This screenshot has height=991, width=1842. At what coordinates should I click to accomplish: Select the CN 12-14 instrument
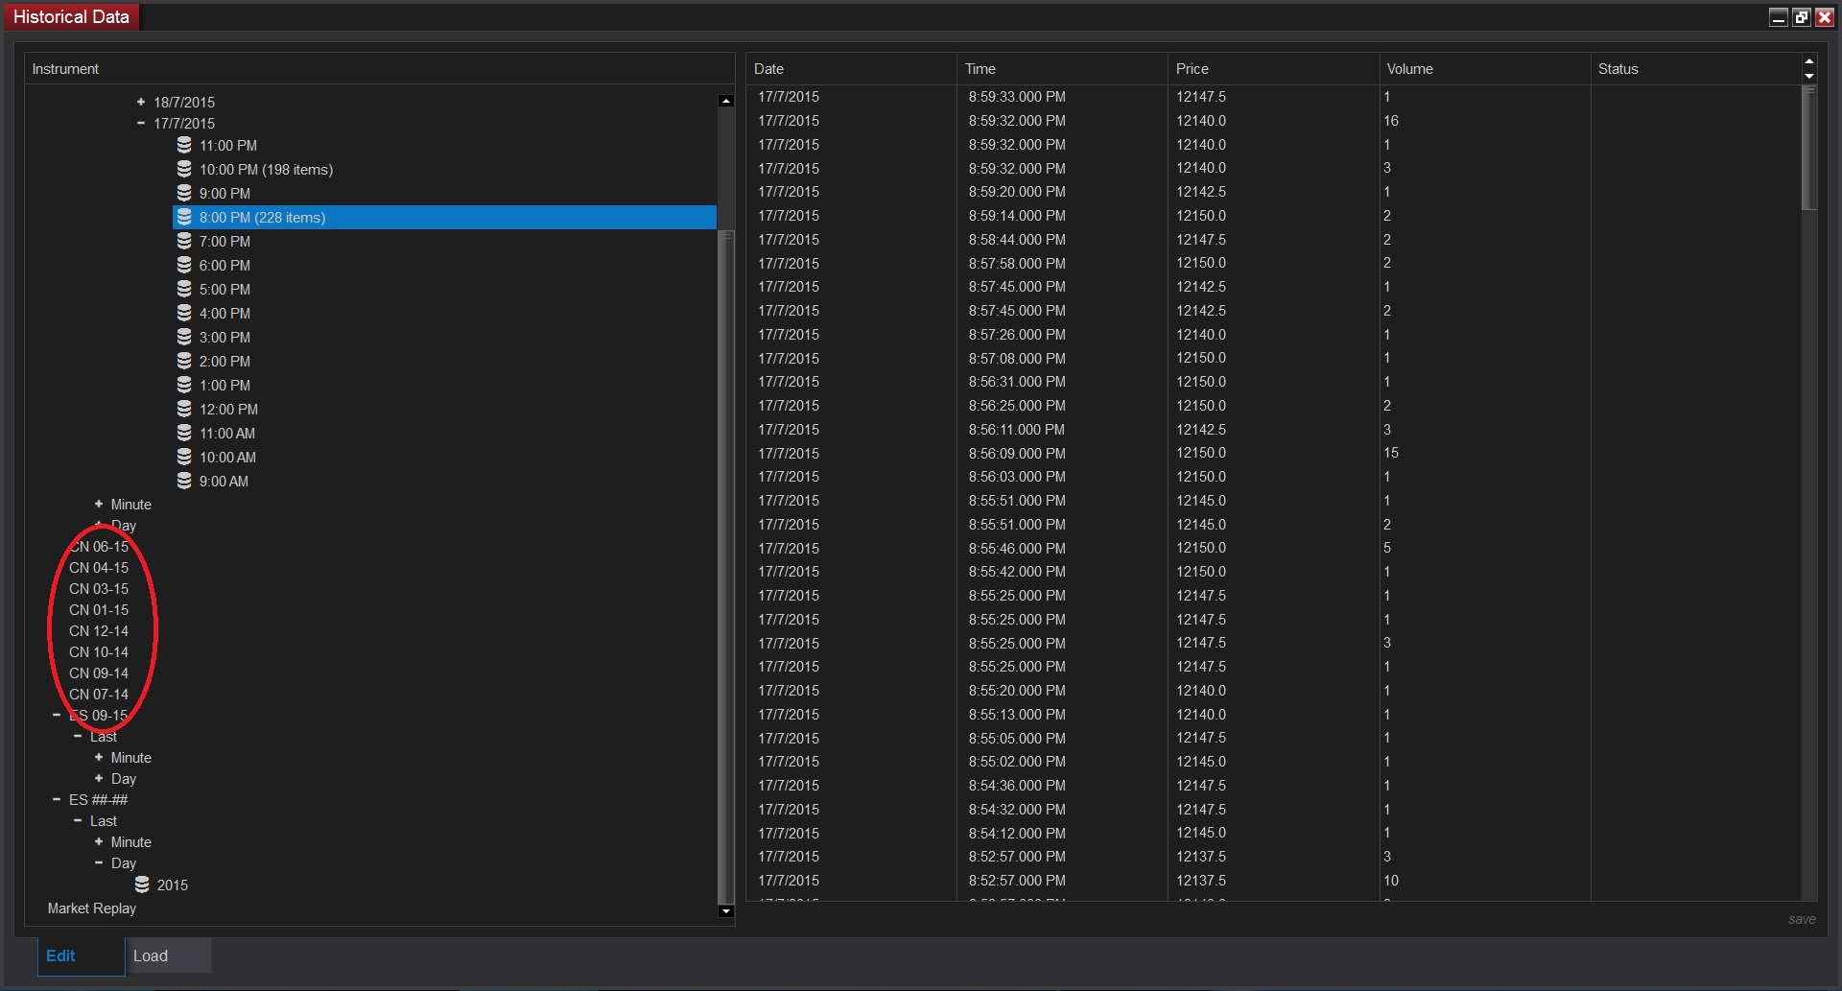pos(99,630)
